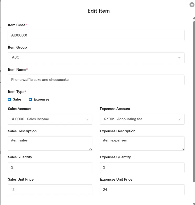
Task: Click the Sales Unit Price field
Action: point(50,190)
